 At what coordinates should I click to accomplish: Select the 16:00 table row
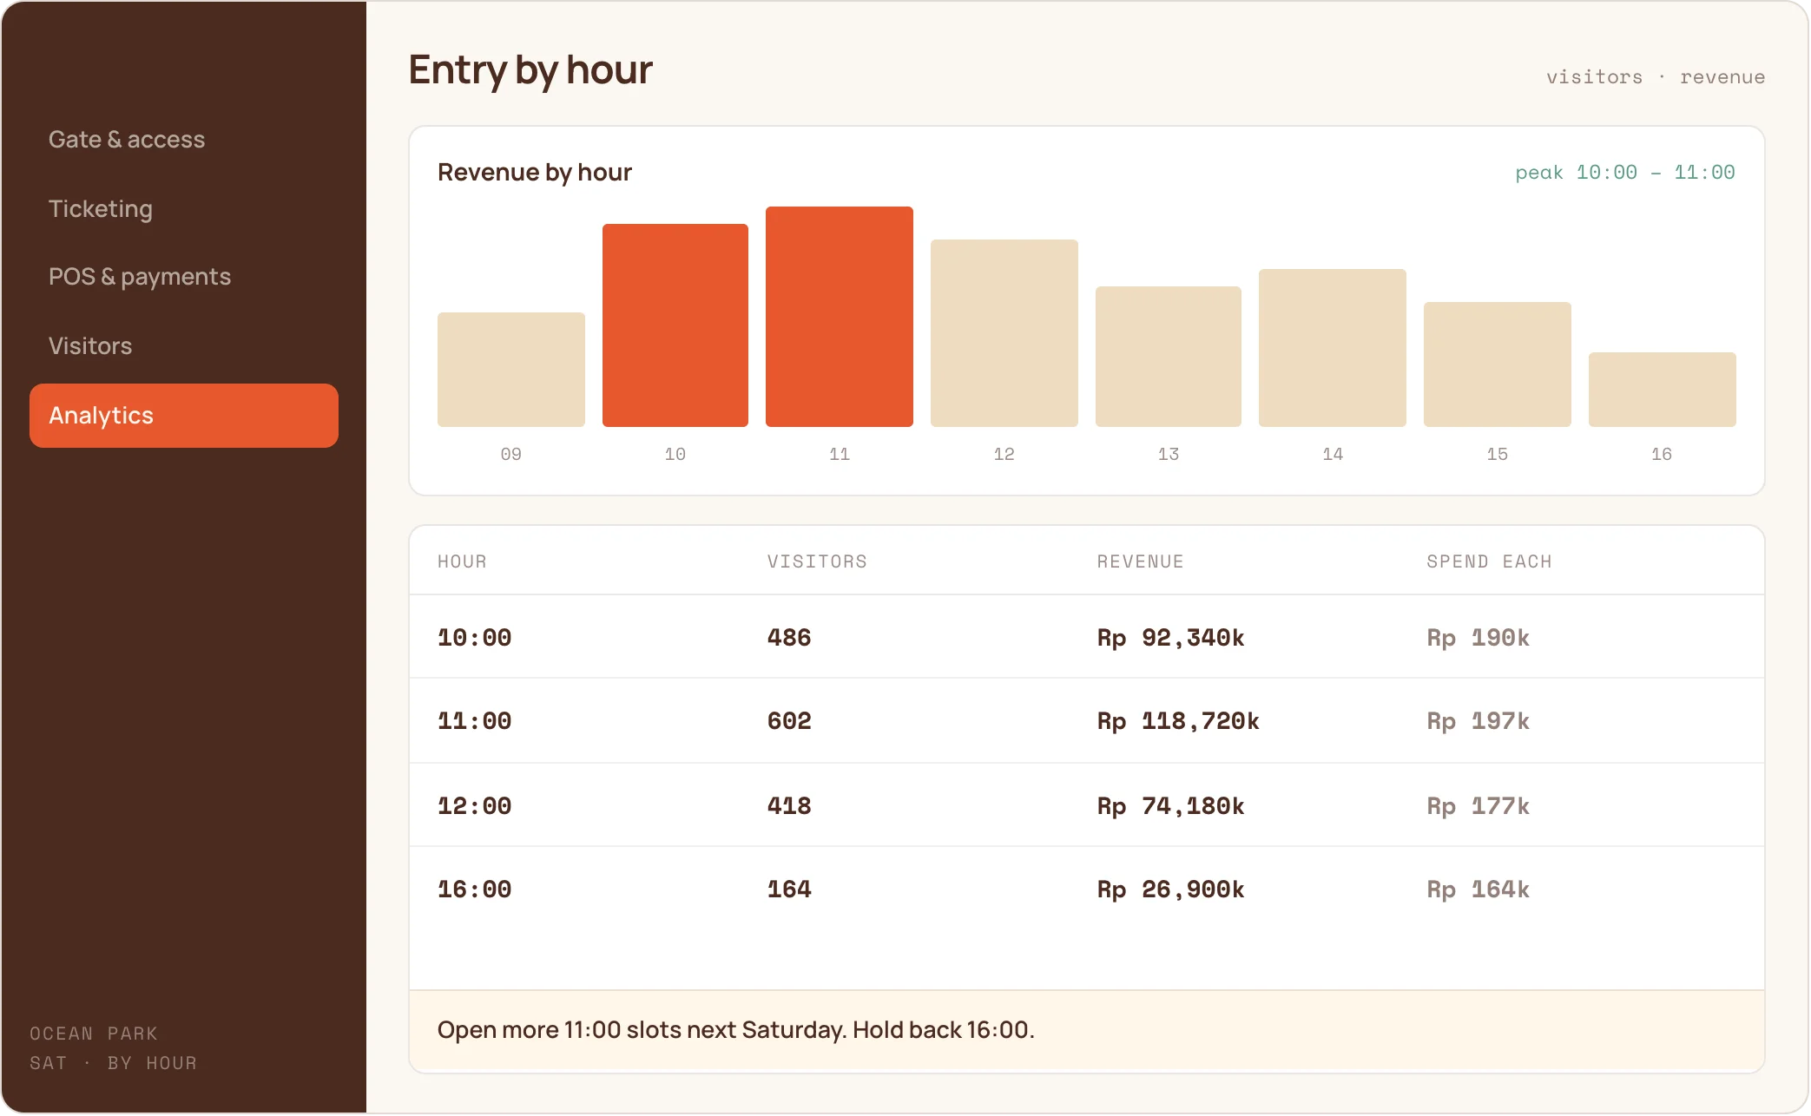[1087, 890]
